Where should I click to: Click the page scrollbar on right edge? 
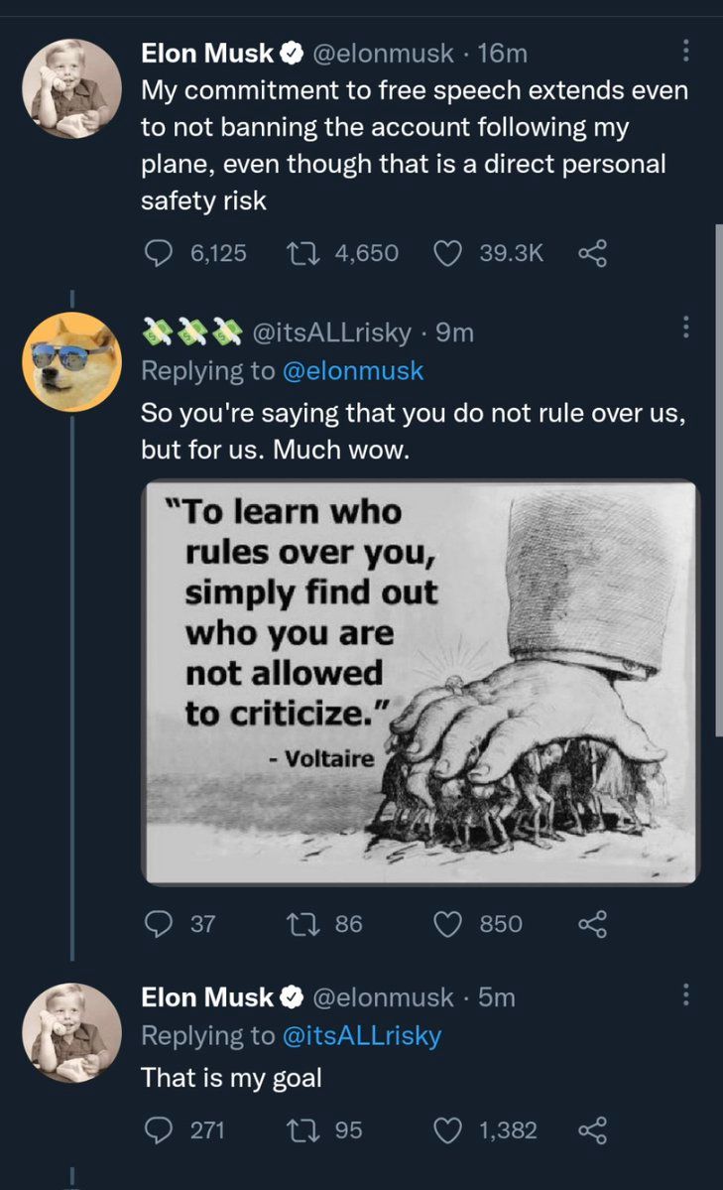click(x=719, y=476)
